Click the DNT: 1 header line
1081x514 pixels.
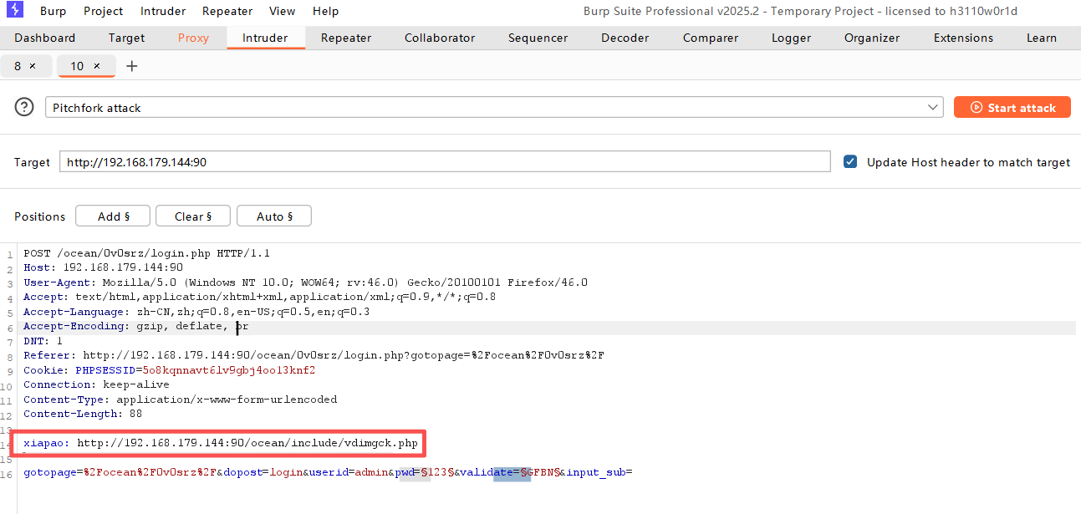tap(43, 341)
